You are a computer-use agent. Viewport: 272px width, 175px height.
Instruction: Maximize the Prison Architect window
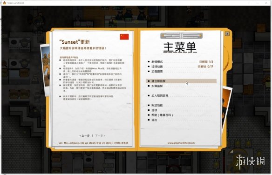pos(258,3)
